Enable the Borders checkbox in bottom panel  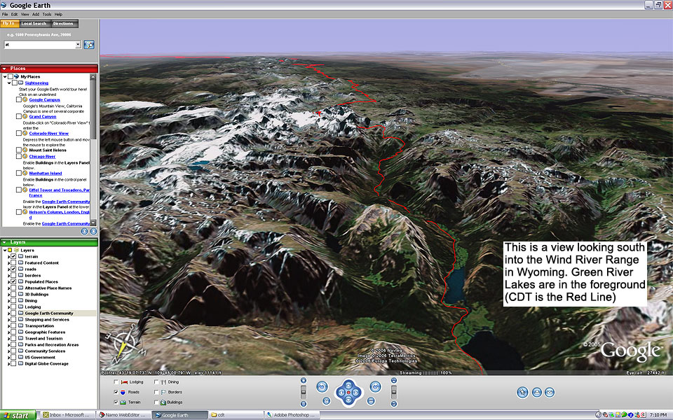(x=156, y=392)
